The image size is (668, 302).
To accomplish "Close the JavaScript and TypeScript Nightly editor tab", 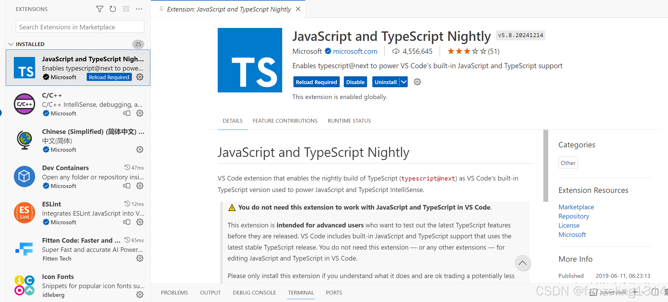I will pyautogui.click(x=298, y=9).
